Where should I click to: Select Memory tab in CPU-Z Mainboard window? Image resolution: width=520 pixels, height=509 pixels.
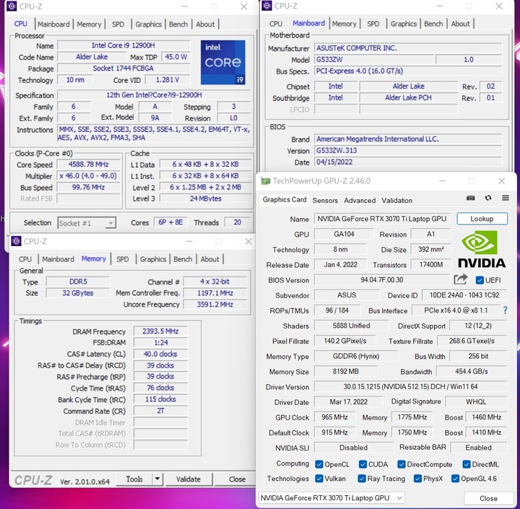tap(344, 24)
